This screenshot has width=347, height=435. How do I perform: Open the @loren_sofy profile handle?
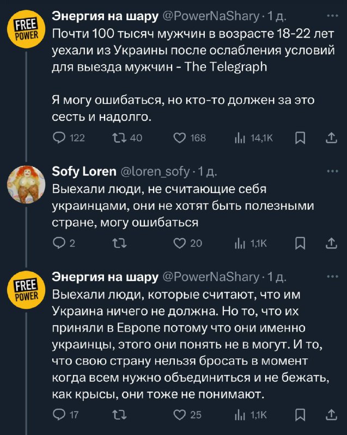154,172
